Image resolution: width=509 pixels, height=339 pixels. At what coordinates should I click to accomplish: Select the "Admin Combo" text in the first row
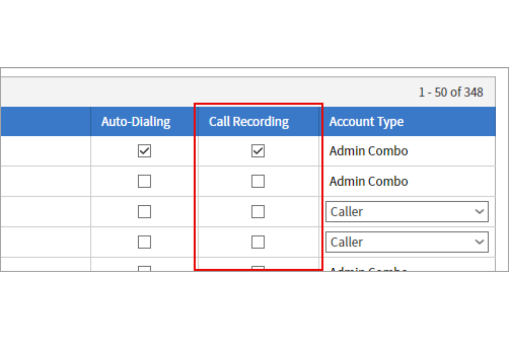tap(369, 151)
